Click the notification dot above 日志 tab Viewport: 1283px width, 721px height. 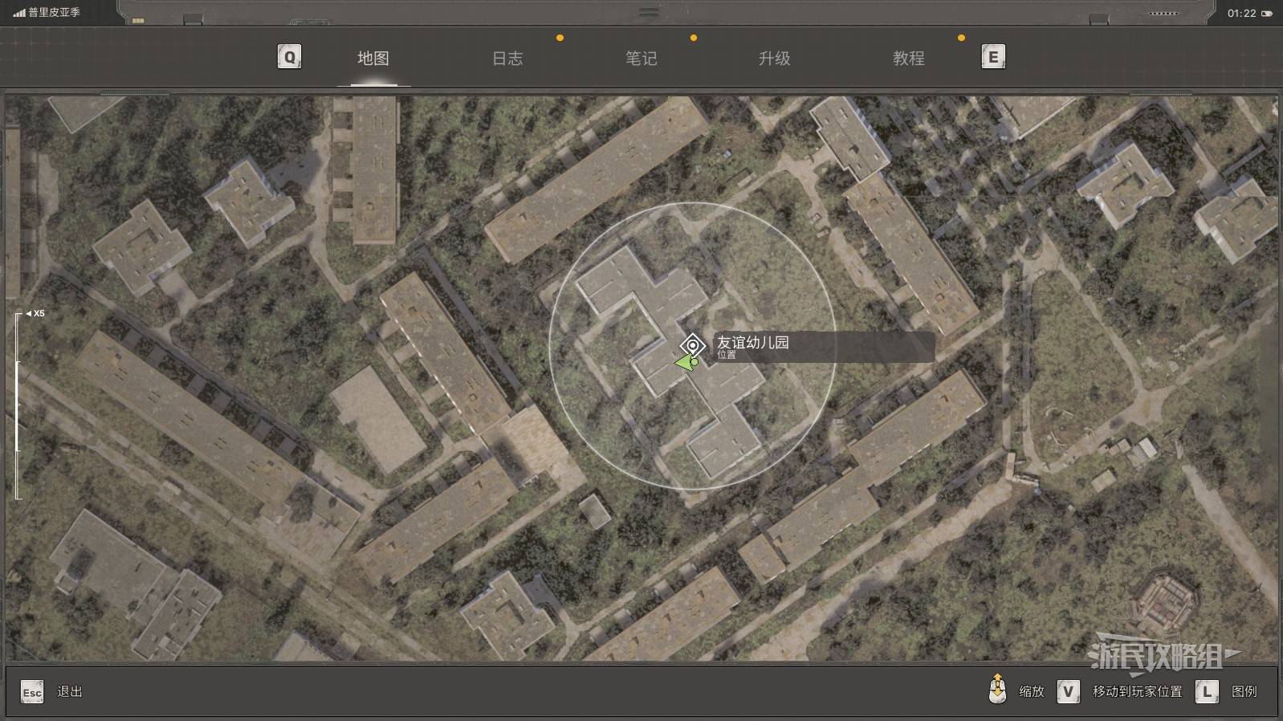pyautogui.click(x=560, y=38)
